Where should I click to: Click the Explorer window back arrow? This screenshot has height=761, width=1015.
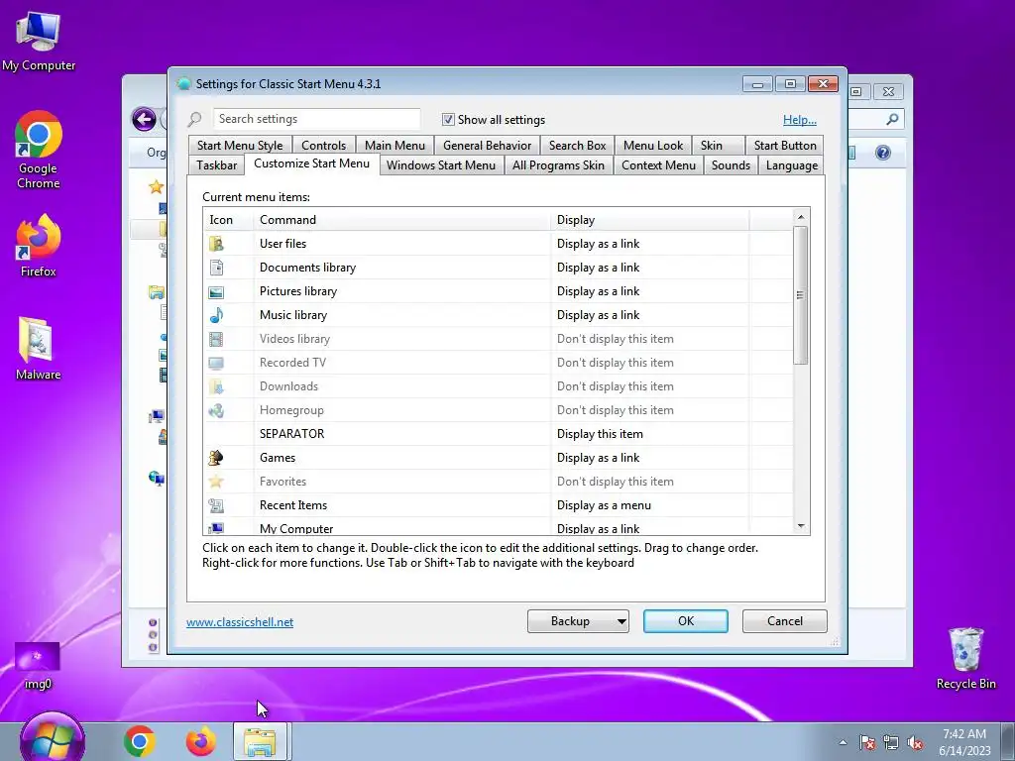pos(144,119)
